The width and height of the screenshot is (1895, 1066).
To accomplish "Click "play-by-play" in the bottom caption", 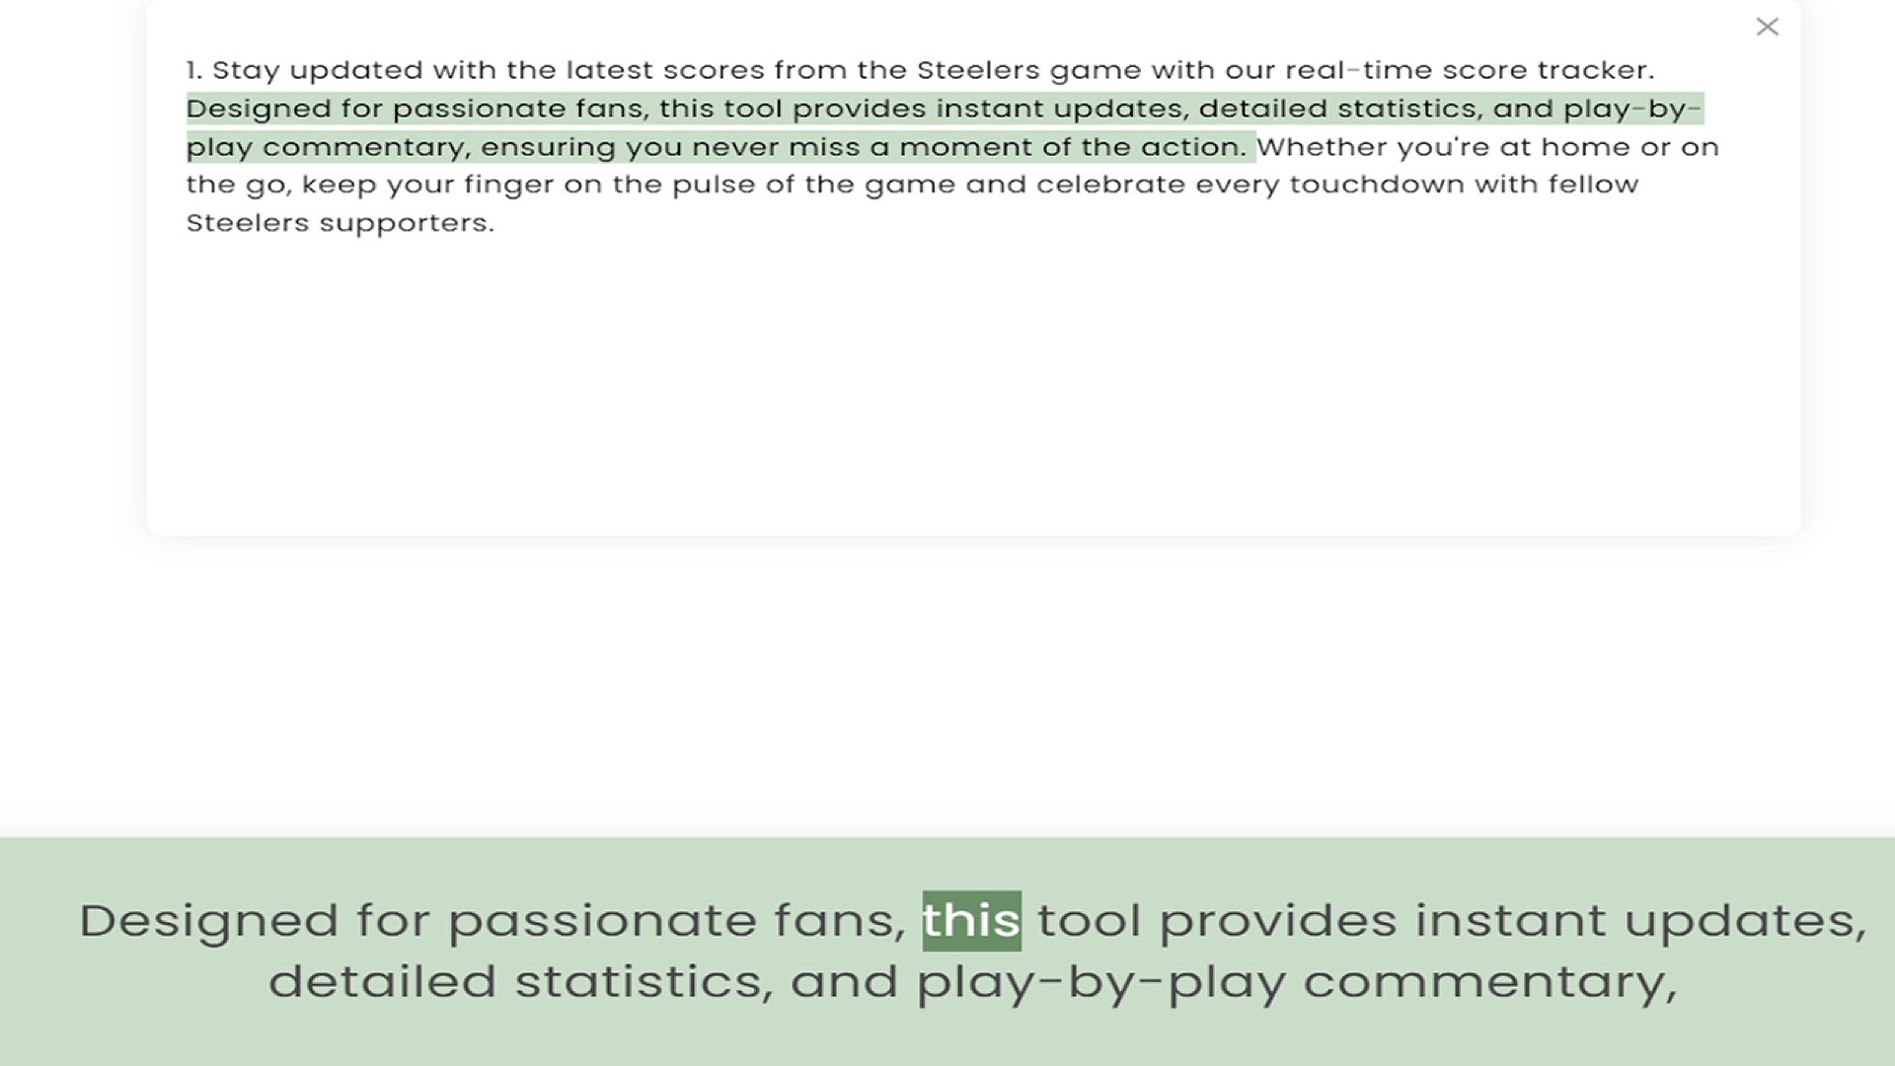I will click(1100, 982).
